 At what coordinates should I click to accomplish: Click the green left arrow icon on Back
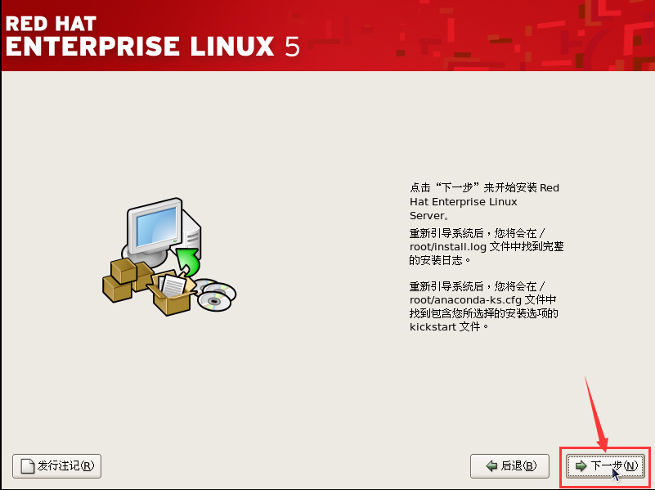click(x=491, y=465)
